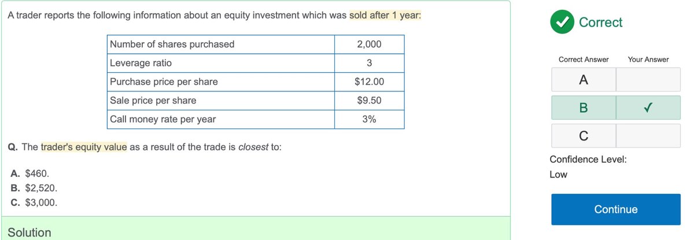This screenshot has height=240, width=694.
Task: Select Correct Answer cell B
Action: pos(584,108)
